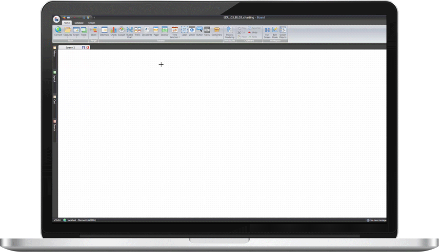Open the Time Selectors dropdown

pos(175,33)
